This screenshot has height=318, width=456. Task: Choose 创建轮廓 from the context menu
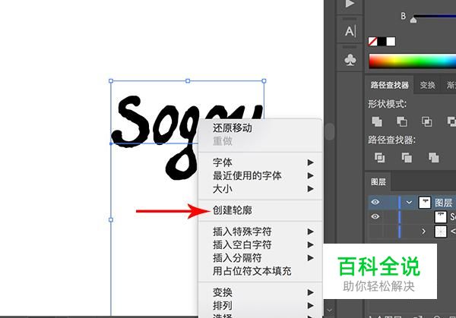[260, 210]
